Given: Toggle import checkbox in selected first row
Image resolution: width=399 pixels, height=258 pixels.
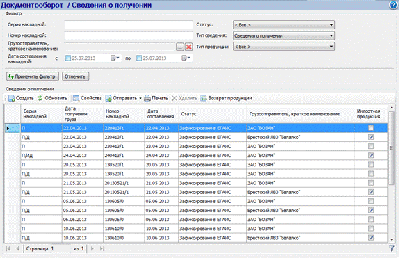Looking at the screenshot, I should tap(371, 128).
